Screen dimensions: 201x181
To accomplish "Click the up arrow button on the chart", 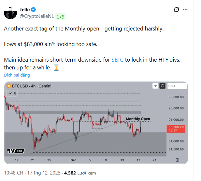I will pos(155,86).
